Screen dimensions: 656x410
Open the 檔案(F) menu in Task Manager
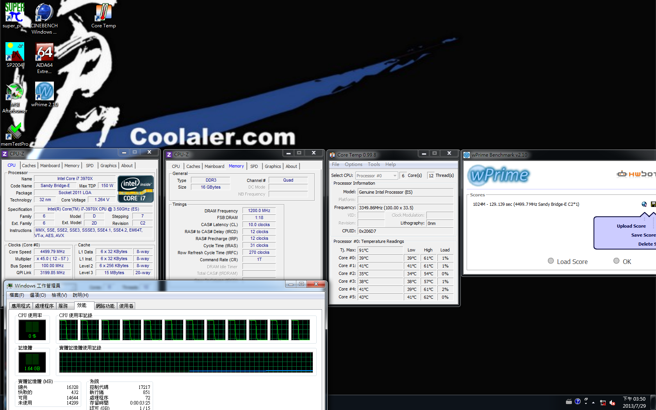click(x=17, y=295)
